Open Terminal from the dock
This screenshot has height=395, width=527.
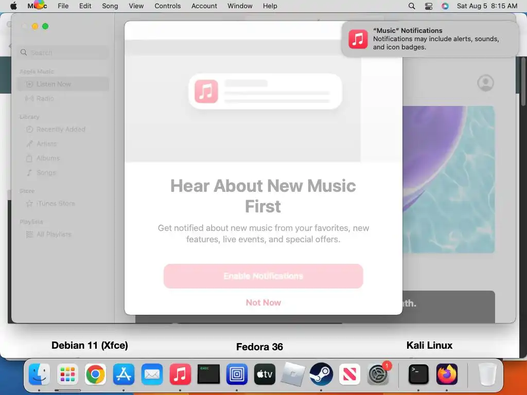[418, 374]
